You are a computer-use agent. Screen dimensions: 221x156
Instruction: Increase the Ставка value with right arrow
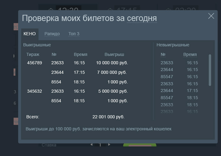point(109,145)
